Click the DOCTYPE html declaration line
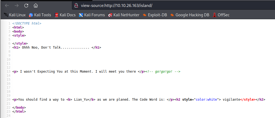This screenshot has height=118, width=275. coord(27,23)
